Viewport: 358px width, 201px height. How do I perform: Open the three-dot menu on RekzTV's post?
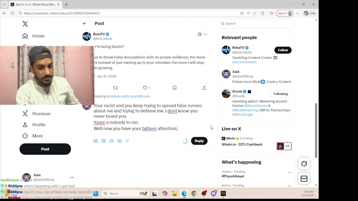[205, 34]
